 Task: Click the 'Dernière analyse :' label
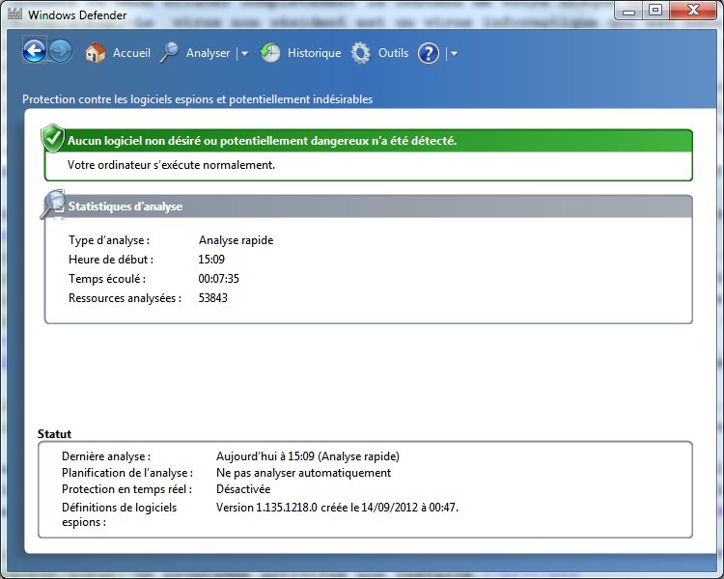[x=106, y=456]
